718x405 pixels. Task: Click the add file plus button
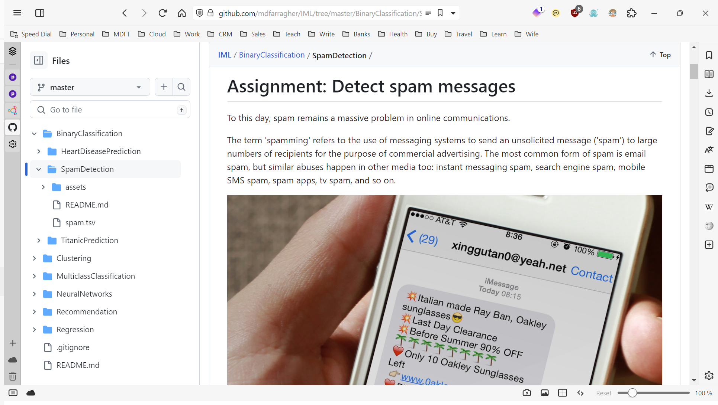pos(164,87)
